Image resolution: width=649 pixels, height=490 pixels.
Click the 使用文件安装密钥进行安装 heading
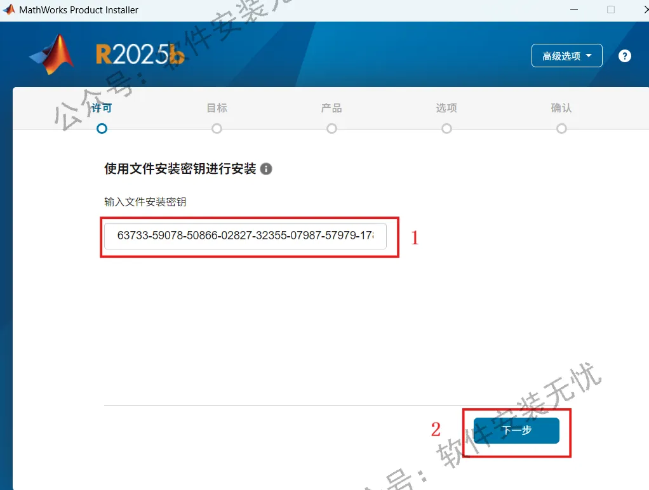(180, 169)
